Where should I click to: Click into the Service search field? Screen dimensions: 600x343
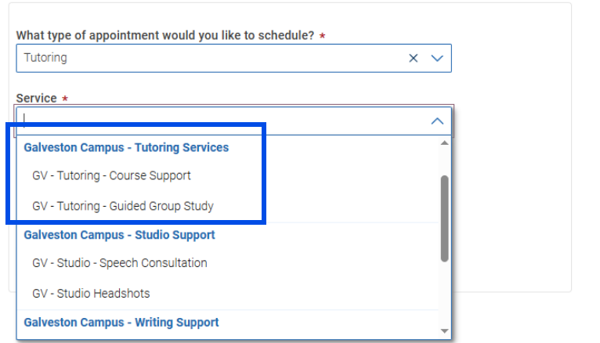tap(219, 121)
